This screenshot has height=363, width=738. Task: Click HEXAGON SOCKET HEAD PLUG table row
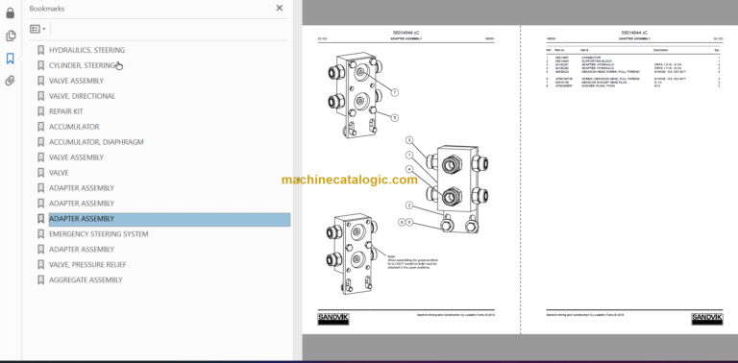click(632, 83)
